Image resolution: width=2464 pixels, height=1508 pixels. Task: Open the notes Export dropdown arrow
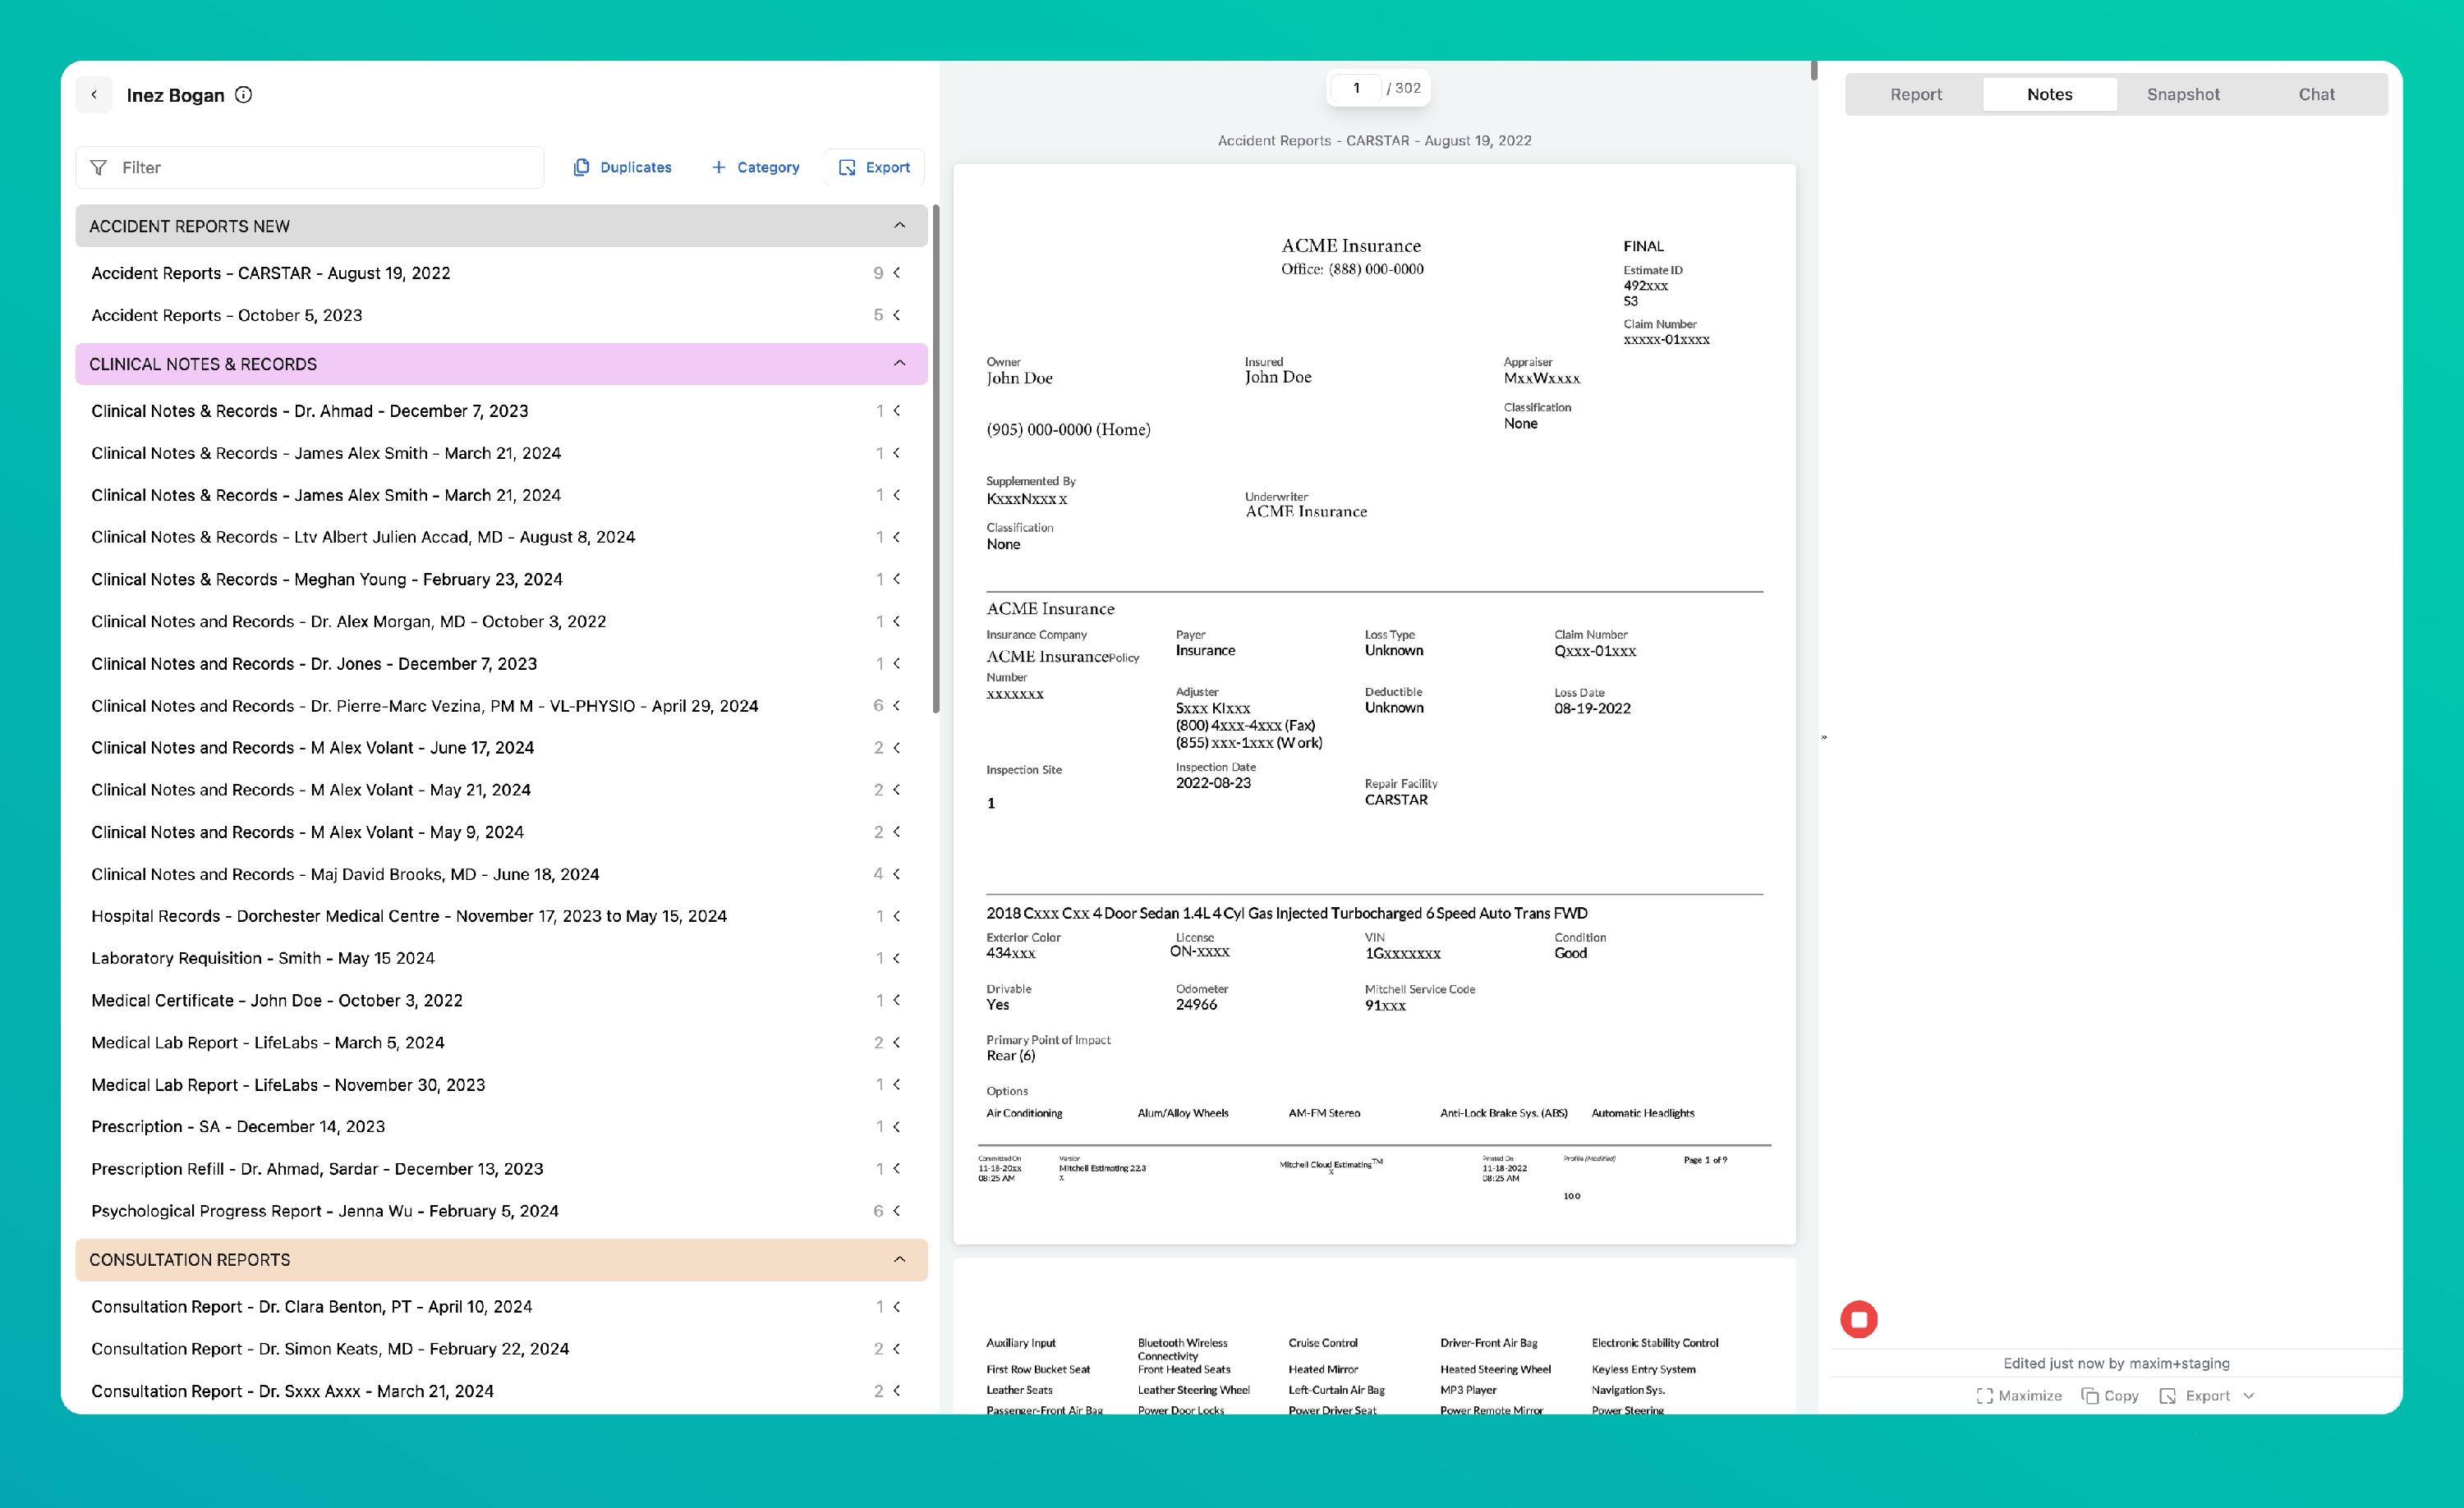coord(2249,1395)
